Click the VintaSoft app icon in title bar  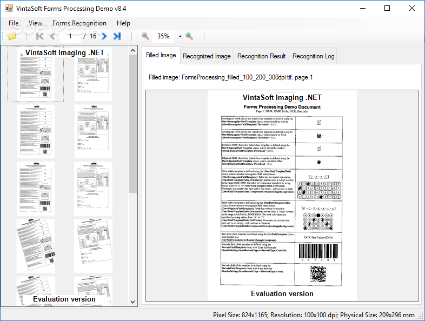point(9,9)
